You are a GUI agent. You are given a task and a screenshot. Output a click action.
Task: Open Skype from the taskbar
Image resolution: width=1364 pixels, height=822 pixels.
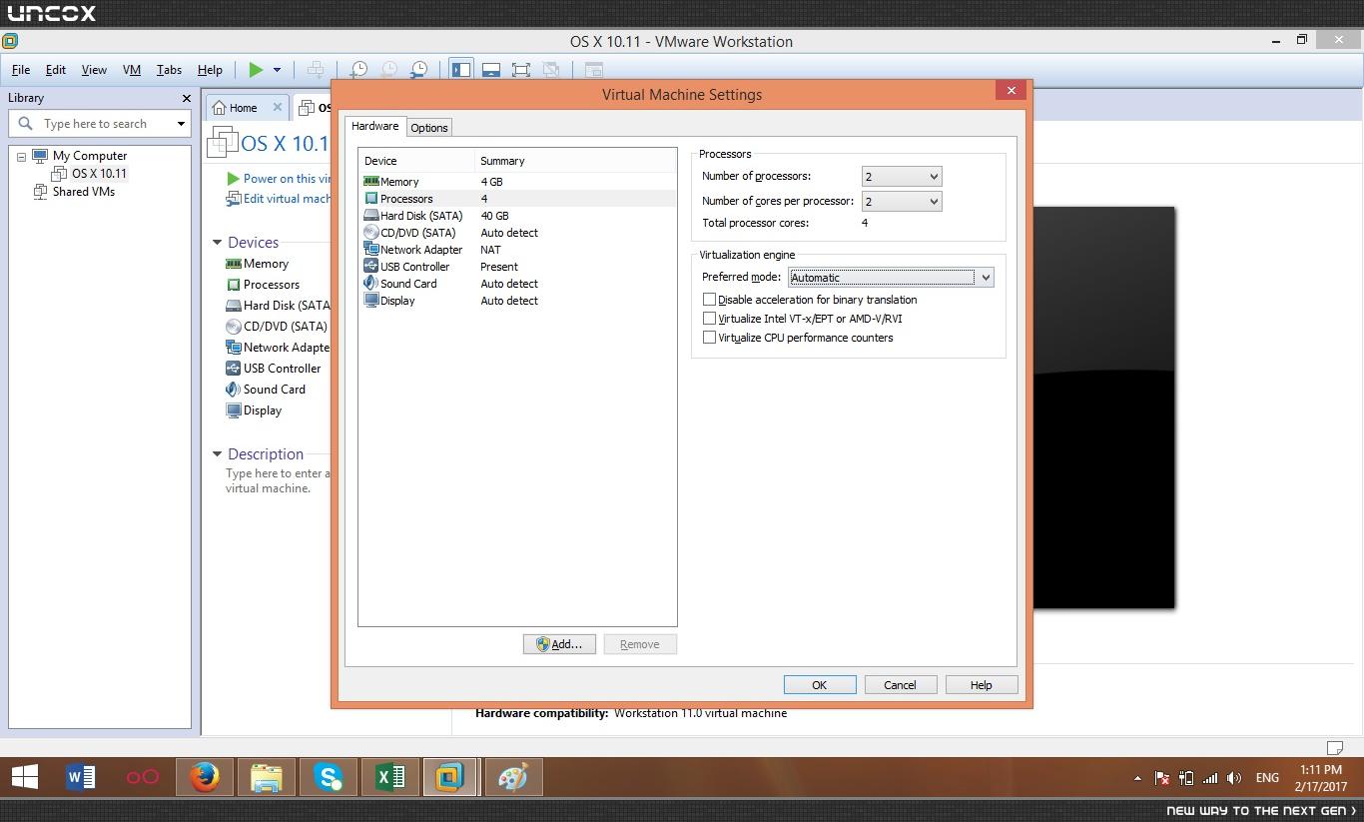click(329, 777)
